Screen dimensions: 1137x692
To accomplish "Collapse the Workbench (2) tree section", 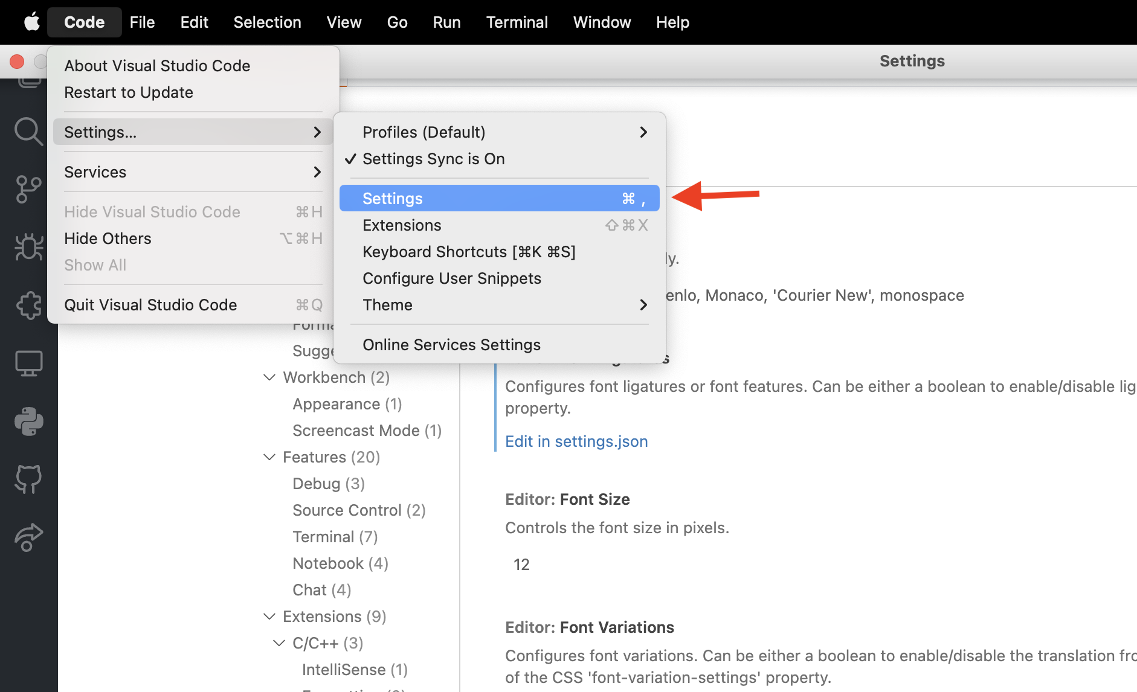I will (x=269, y=377).
